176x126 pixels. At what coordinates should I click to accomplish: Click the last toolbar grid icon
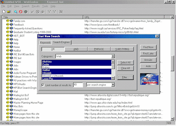click(x=61, y=12)
